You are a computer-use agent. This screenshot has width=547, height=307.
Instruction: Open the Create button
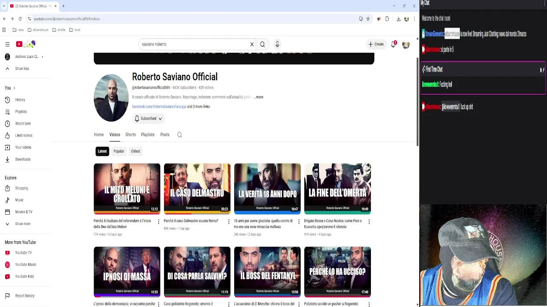[x=376, y=44]
